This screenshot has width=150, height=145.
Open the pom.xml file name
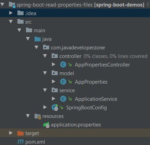[35, 142]
